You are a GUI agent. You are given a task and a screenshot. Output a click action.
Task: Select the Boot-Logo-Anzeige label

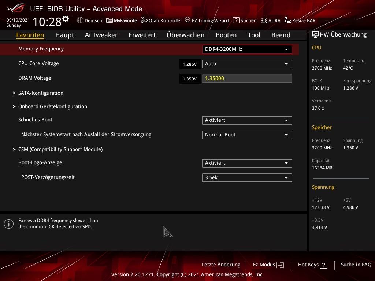tap(40, 163)
